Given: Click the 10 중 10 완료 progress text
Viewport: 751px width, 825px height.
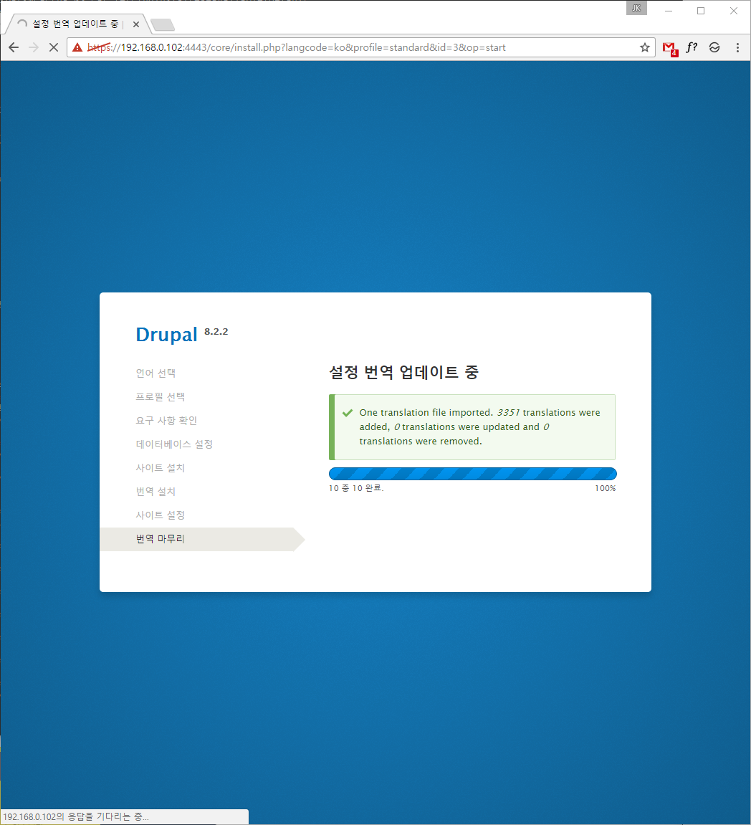Looking at the screenshot, I should click(356, 488).
